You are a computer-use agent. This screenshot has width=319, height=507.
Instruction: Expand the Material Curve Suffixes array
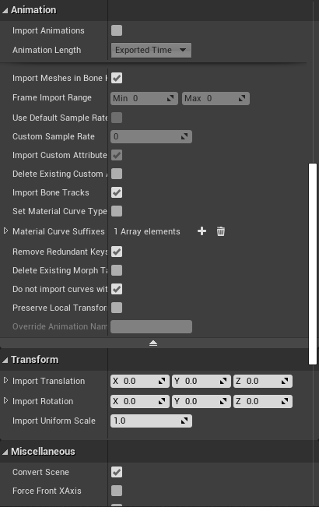5,231
